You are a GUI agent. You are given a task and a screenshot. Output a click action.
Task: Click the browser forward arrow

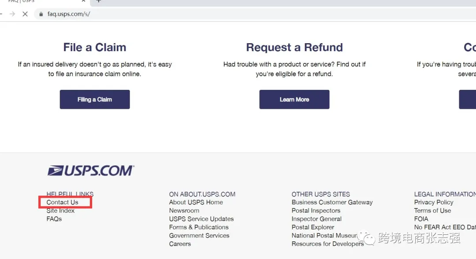12,14
